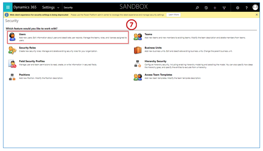Screen dimensions: 263x151
Task: Open Field Security Profiles link
Action: tap(32, 61)
